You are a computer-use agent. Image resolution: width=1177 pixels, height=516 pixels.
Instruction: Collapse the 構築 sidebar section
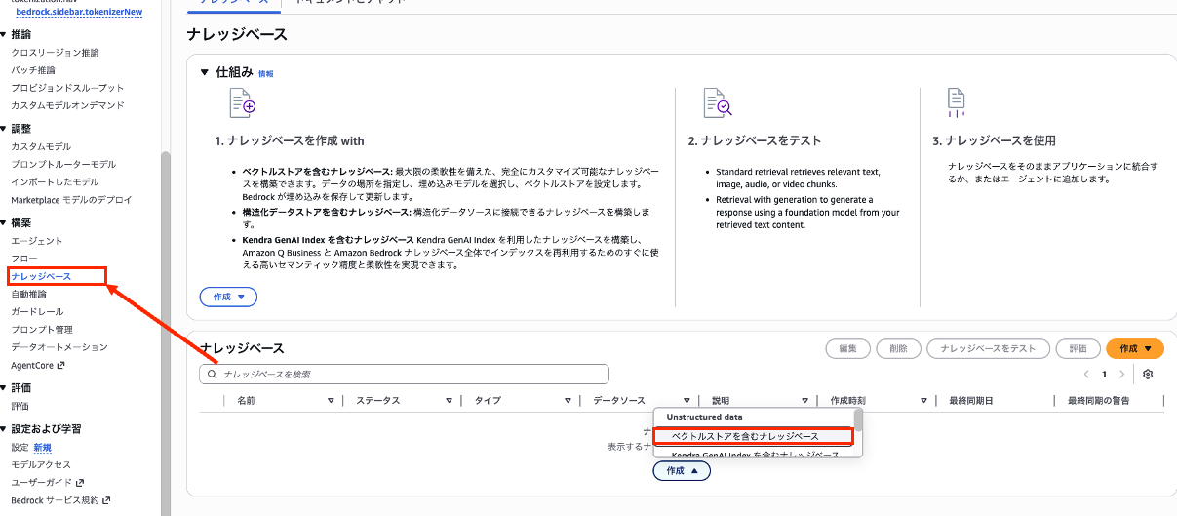click(x=4, y=222)
